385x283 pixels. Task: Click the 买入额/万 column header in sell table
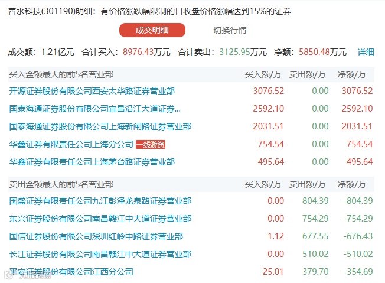(x=263, y=184)
